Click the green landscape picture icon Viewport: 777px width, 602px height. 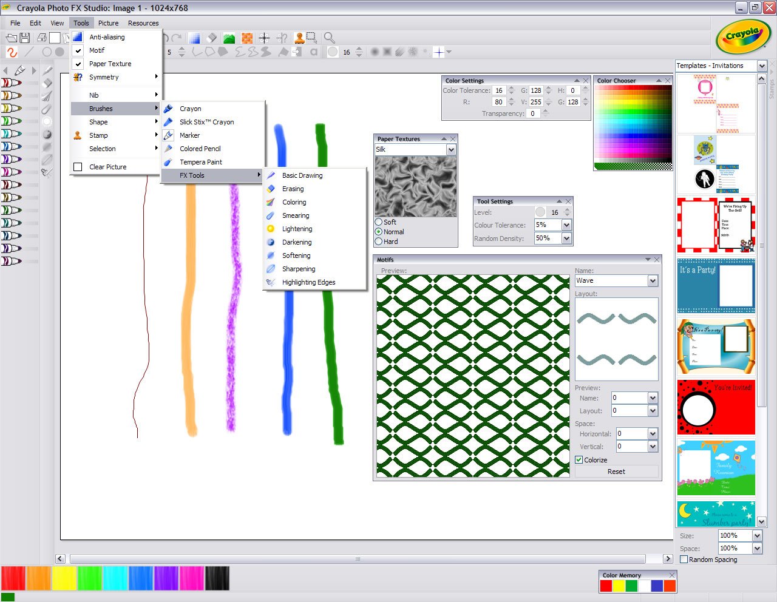(x=229, y=38)
